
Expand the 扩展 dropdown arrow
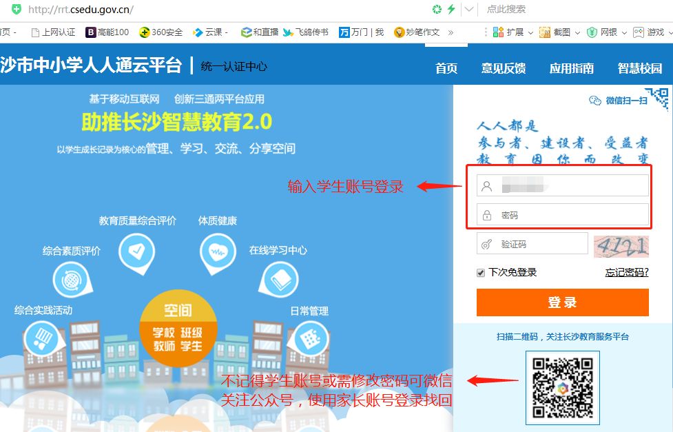530,32
